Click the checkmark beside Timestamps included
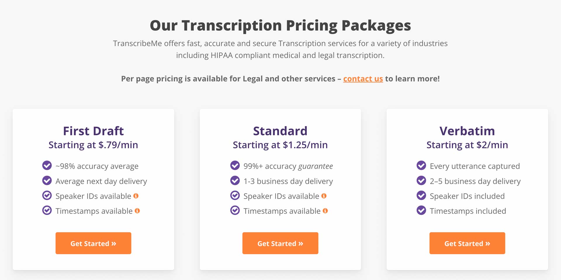 (x=421, y=210)
